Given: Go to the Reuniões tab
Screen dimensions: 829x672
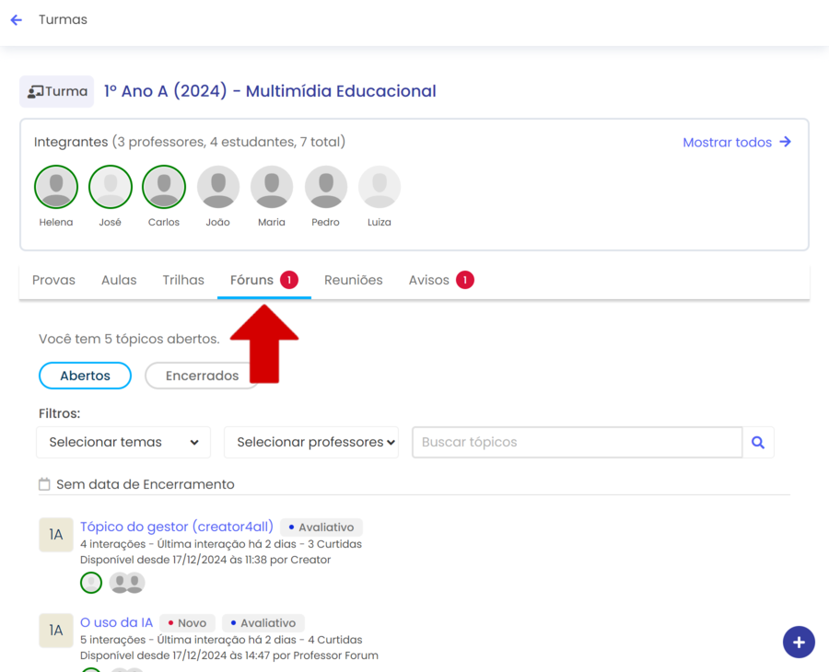Looking at the screenshot, I should coord(353,281).
